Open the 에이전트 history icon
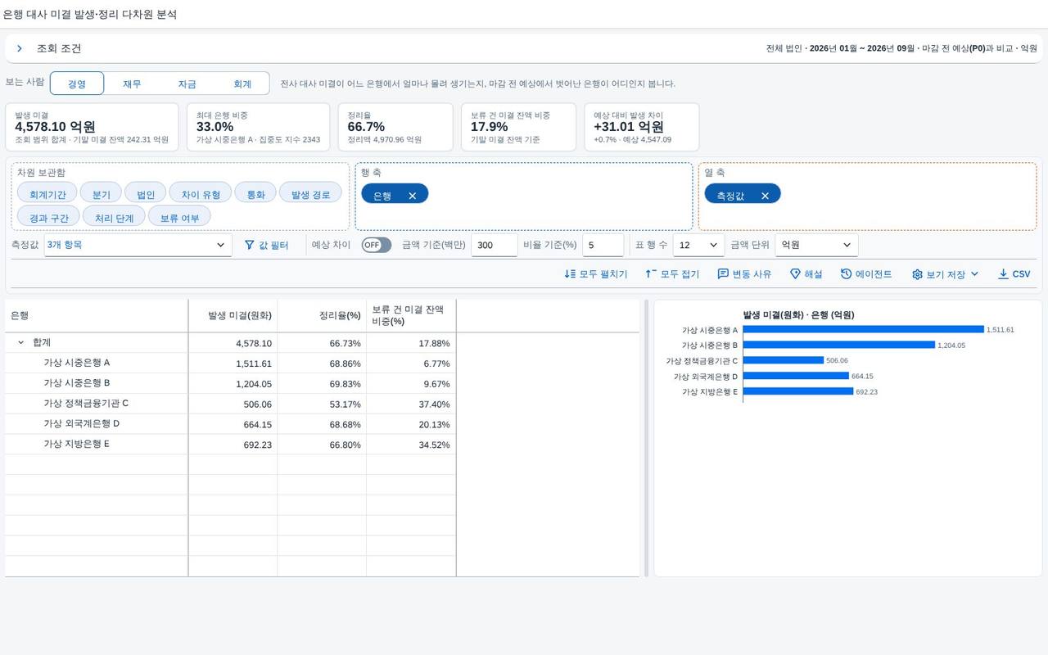Viewport: 1048px width, 655px height. 847,274
